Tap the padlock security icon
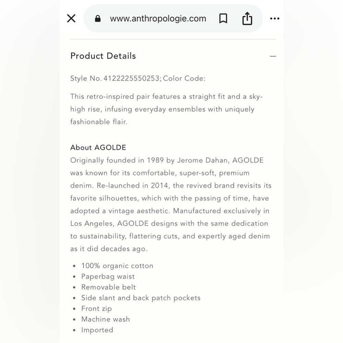The width and height of the screenshot is (343, 343). coord(97,19)
